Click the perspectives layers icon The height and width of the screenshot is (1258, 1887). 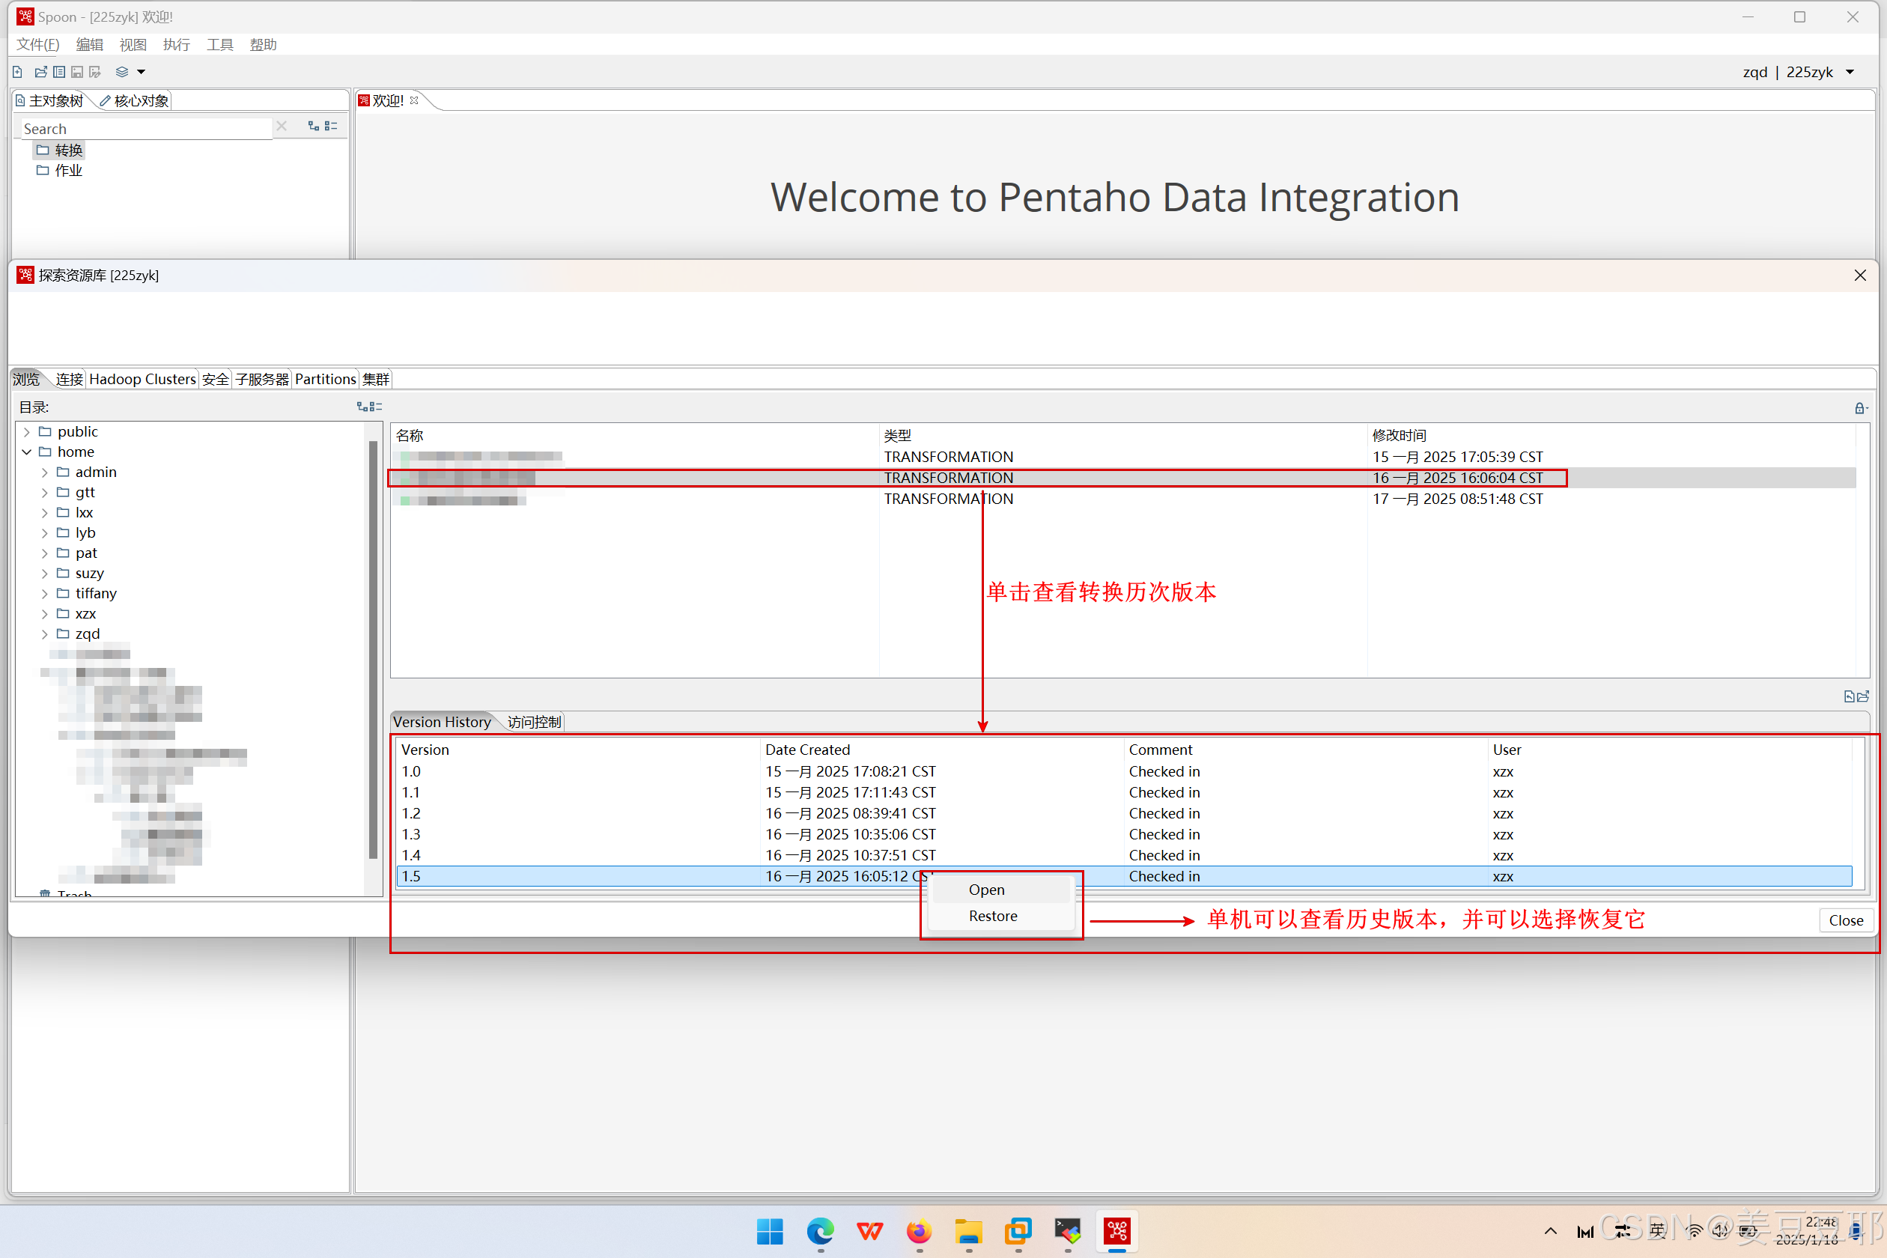pos(122,72)
